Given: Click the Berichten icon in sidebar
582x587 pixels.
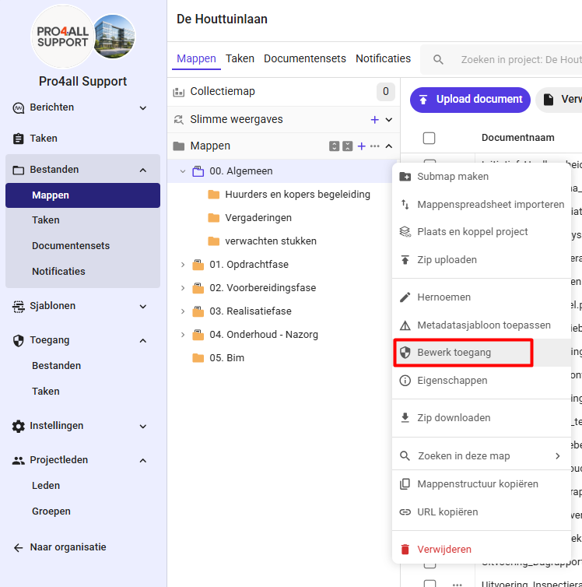Looking at the screenshot, I should tap(19, 107).
